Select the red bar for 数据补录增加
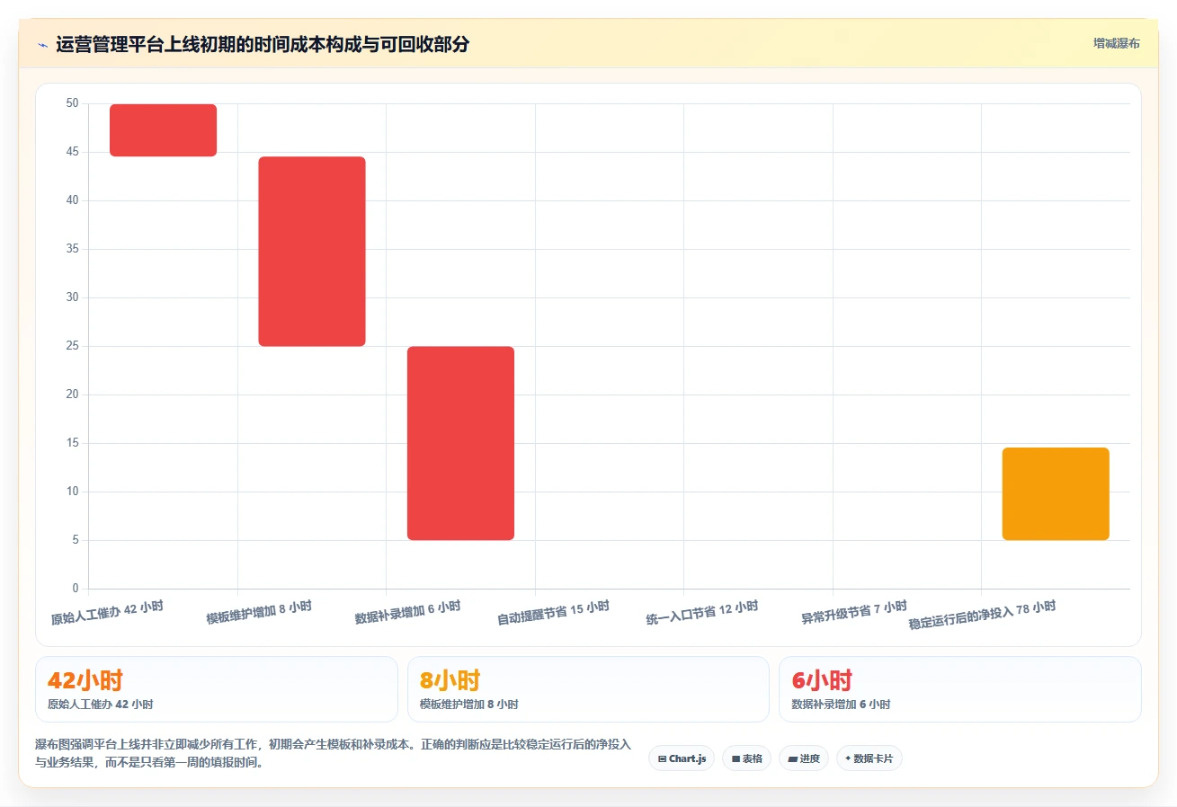1177x807 pixels. 460,443
